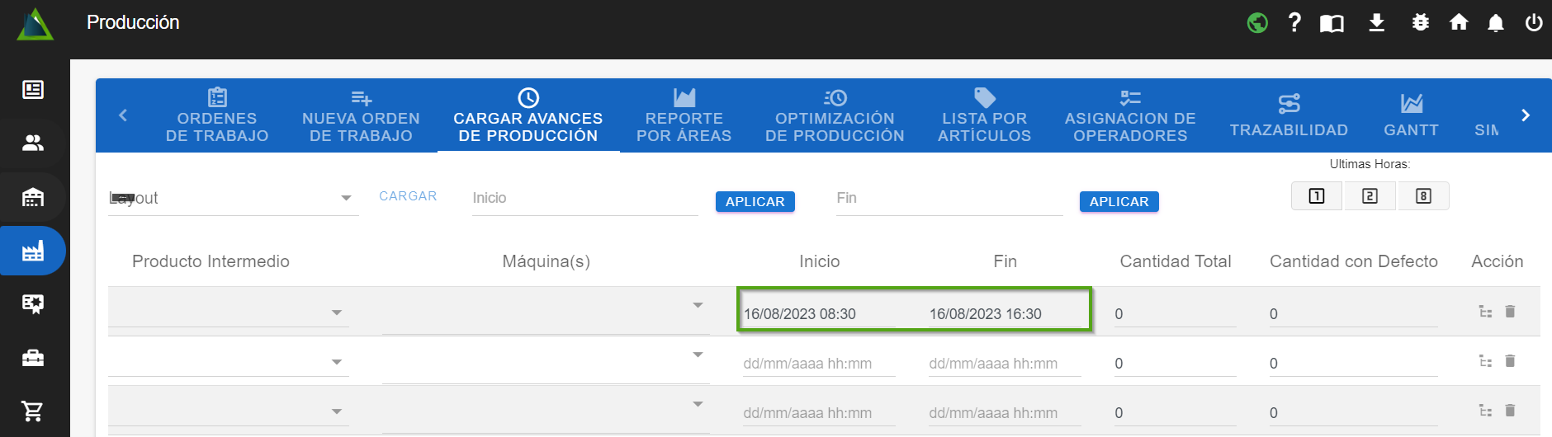Open first row Producto Intermedio dropdown
Viewport: 1552px width, 437px height.
click(336, 312)
